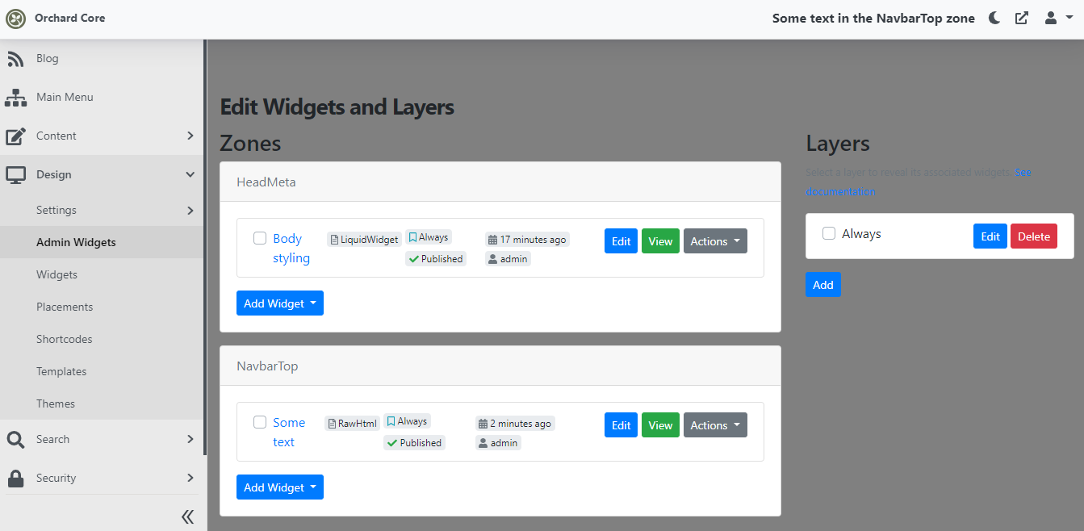1084x531 pixels.
Task: Open the Admin Widgets menu item
Action: pos(102,242)
